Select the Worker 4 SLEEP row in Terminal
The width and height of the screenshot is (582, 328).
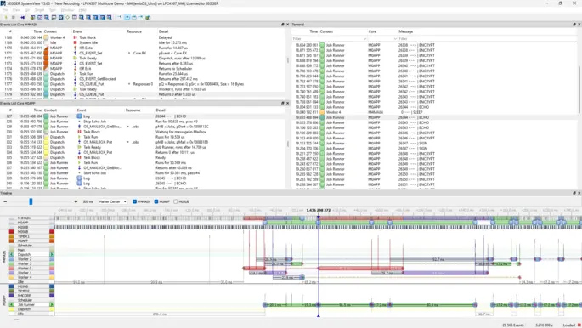tap(434, 112)
